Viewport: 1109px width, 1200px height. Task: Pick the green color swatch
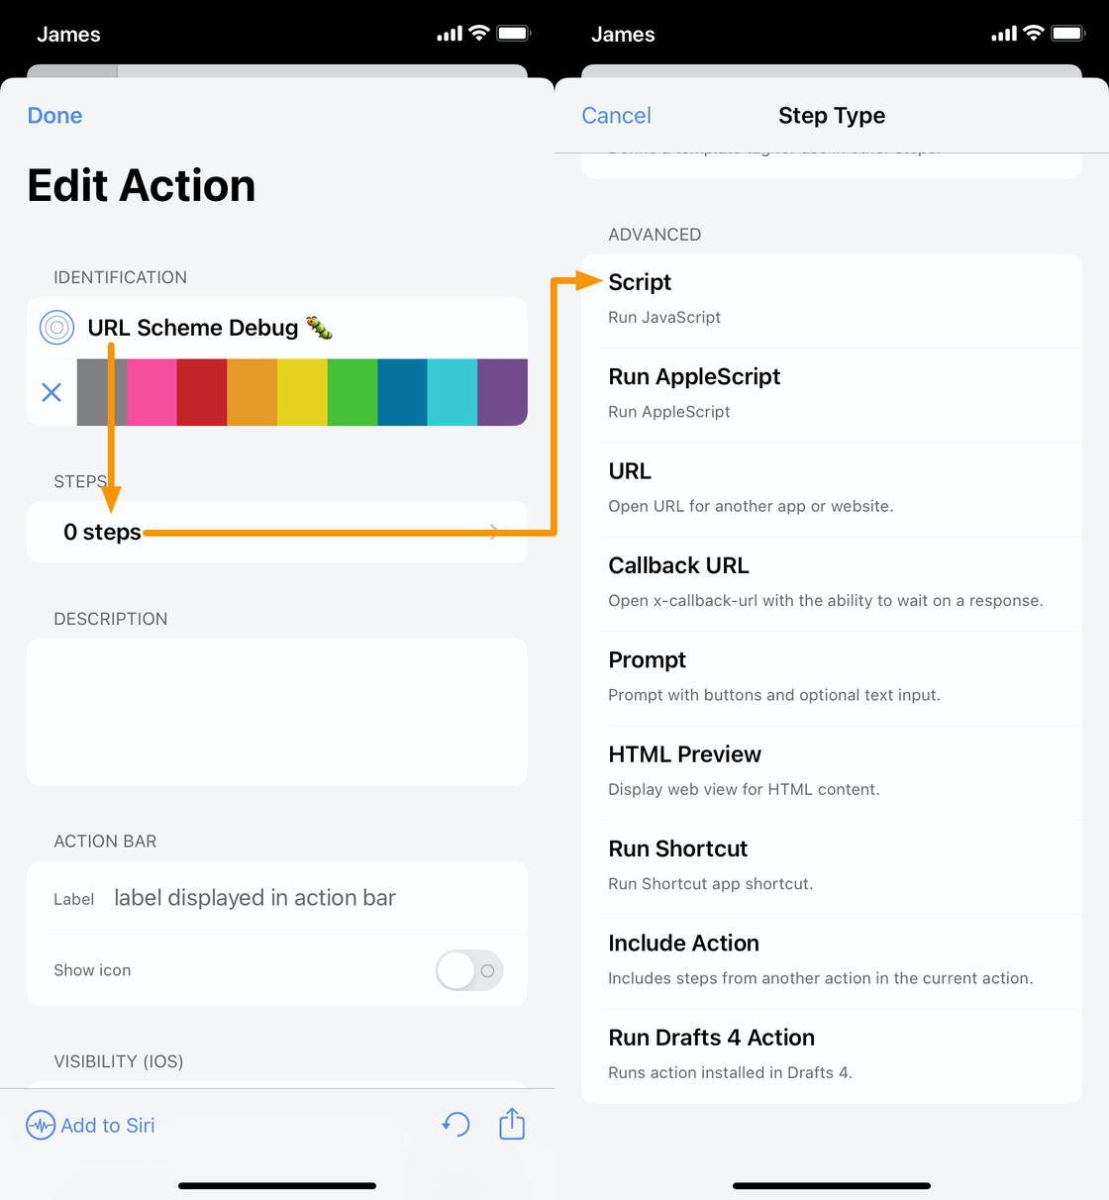point(353,392)
